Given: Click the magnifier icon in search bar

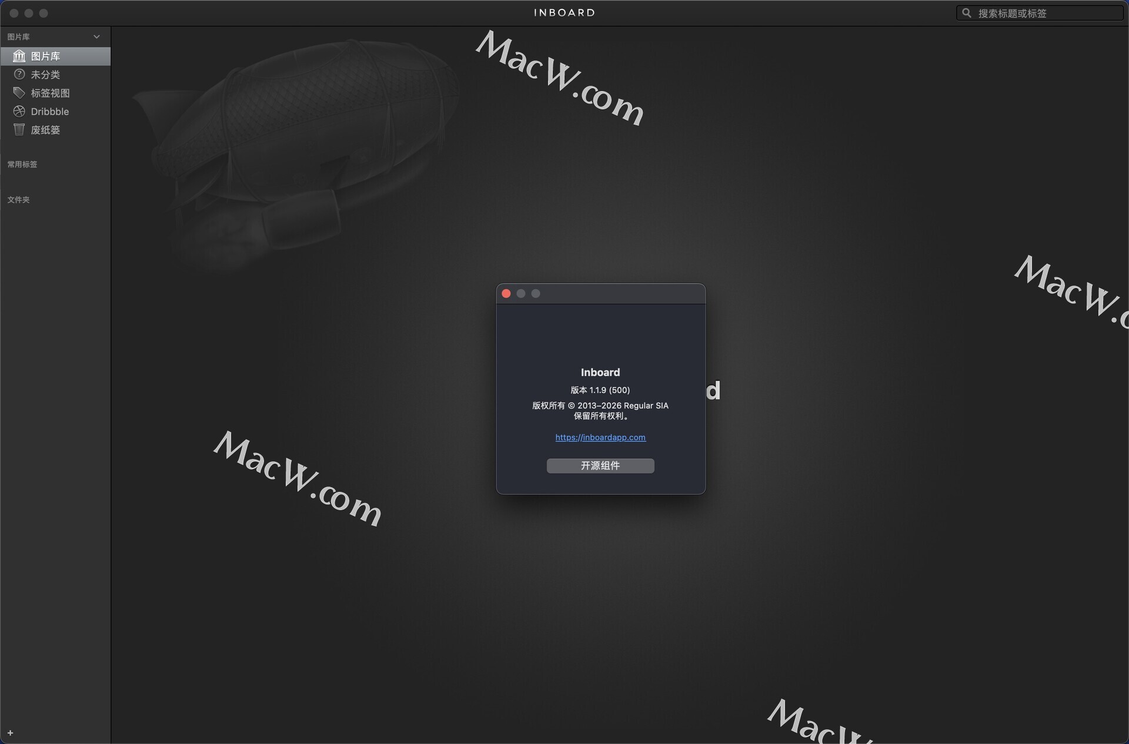Looking at the screenshot, I should pos(966,13).
